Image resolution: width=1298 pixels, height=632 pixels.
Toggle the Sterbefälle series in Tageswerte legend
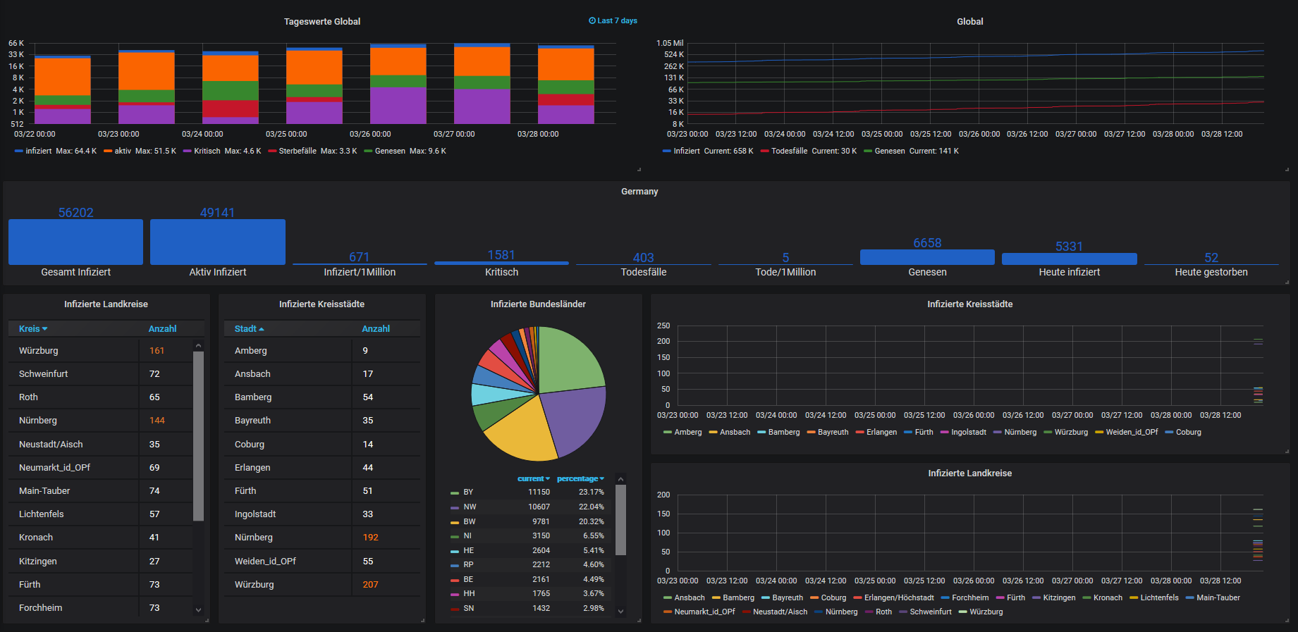[297, 151]
